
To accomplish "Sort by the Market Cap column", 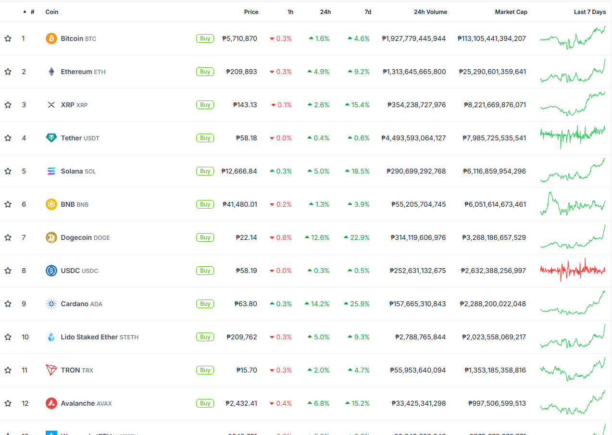I will pos(511,12).
